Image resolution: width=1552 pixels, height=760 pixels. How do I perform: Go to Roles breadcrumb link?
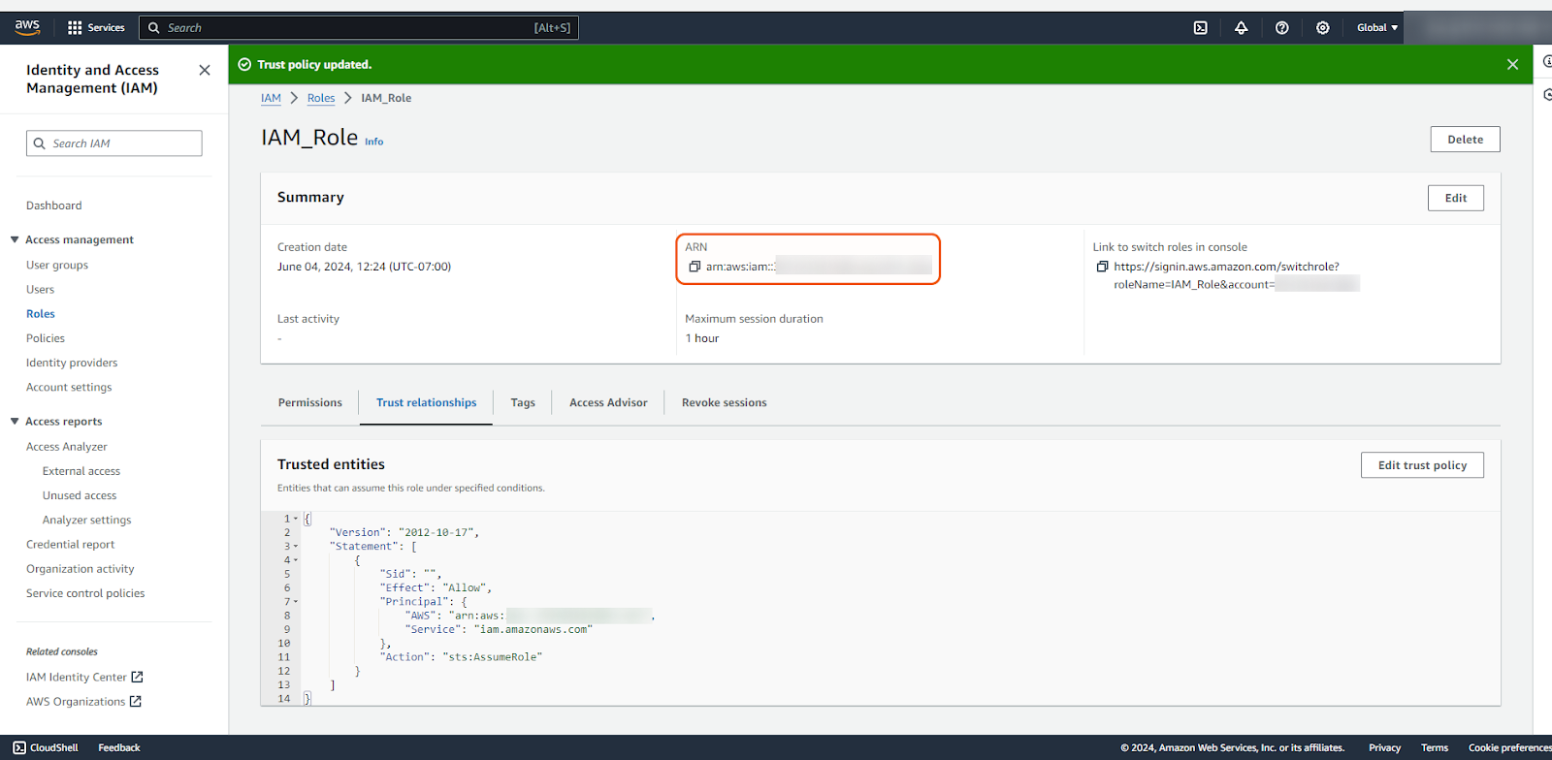(x=320, y=98)
